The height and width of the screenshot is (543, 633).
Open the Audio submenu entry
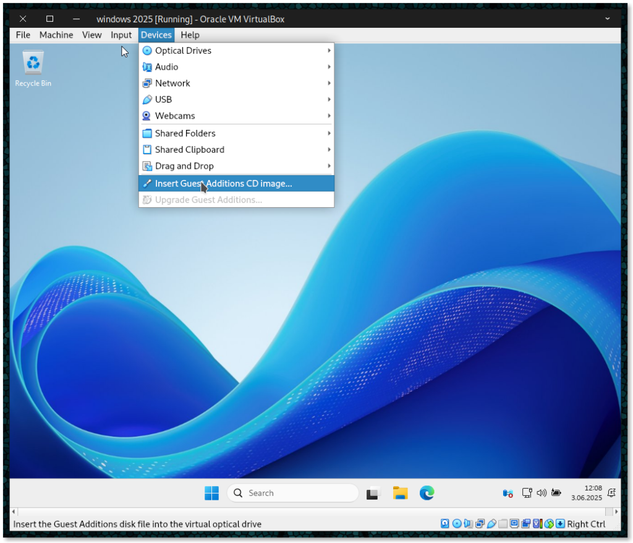coord(237,67)
